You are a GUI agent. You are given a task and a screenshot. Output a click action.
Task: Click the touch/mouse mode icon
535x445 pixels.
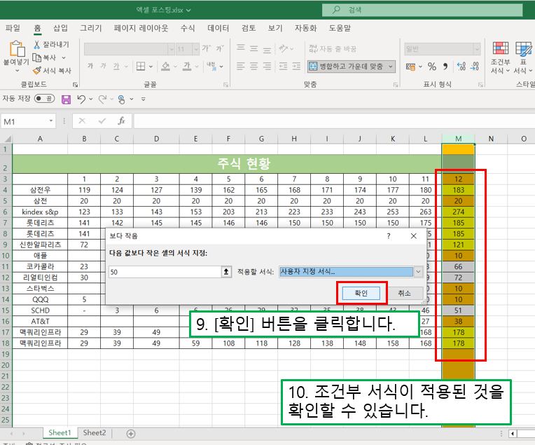[x=121, y=99]
